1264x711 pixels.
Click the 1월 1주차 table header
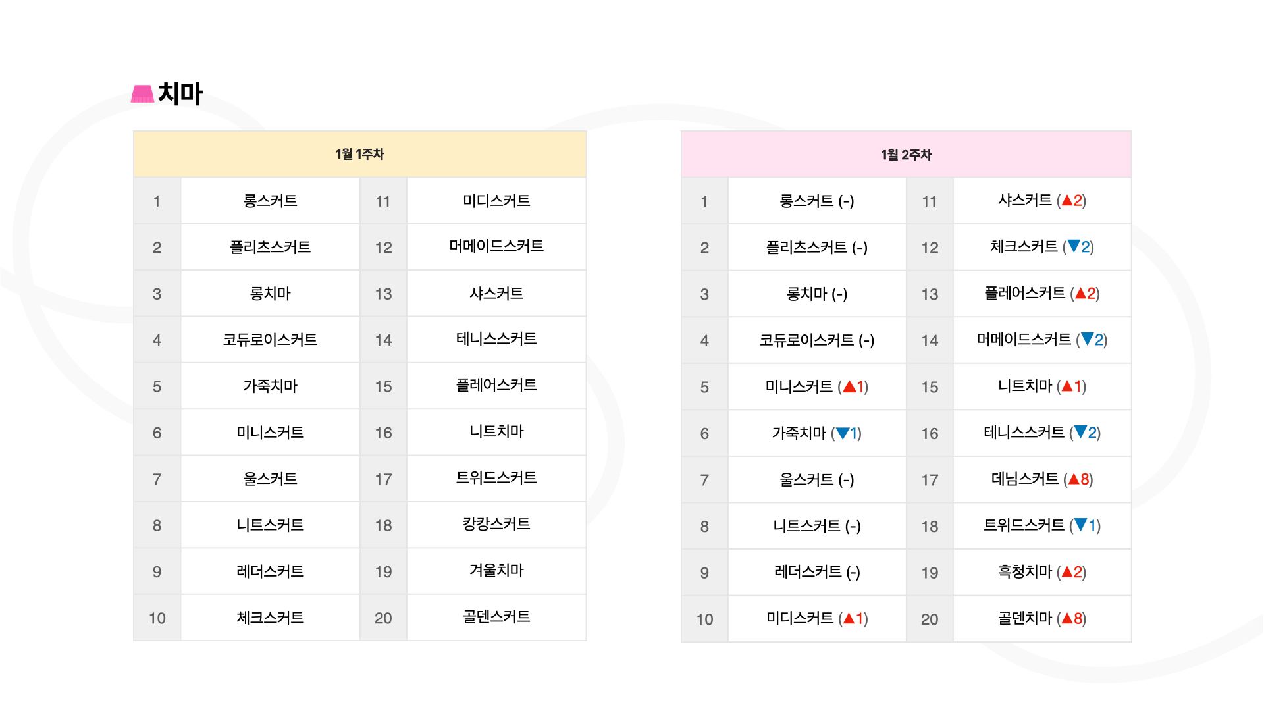(x=359, y=154)
